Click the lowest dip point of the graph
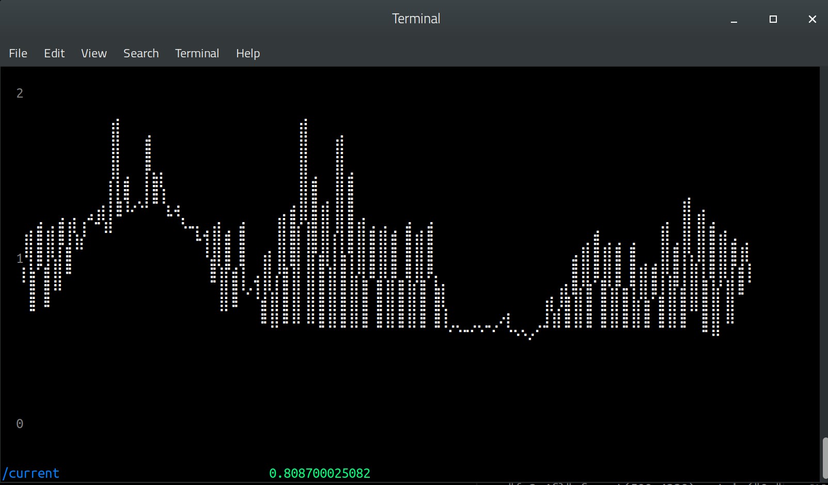 click(530, 338)
